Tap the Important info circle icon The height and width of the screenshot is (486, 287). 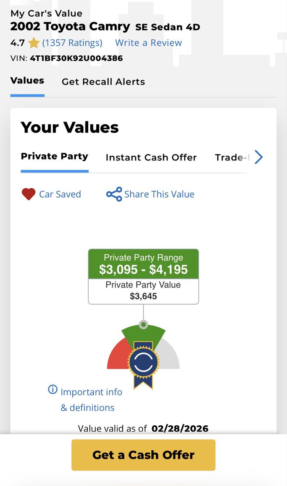53,390
